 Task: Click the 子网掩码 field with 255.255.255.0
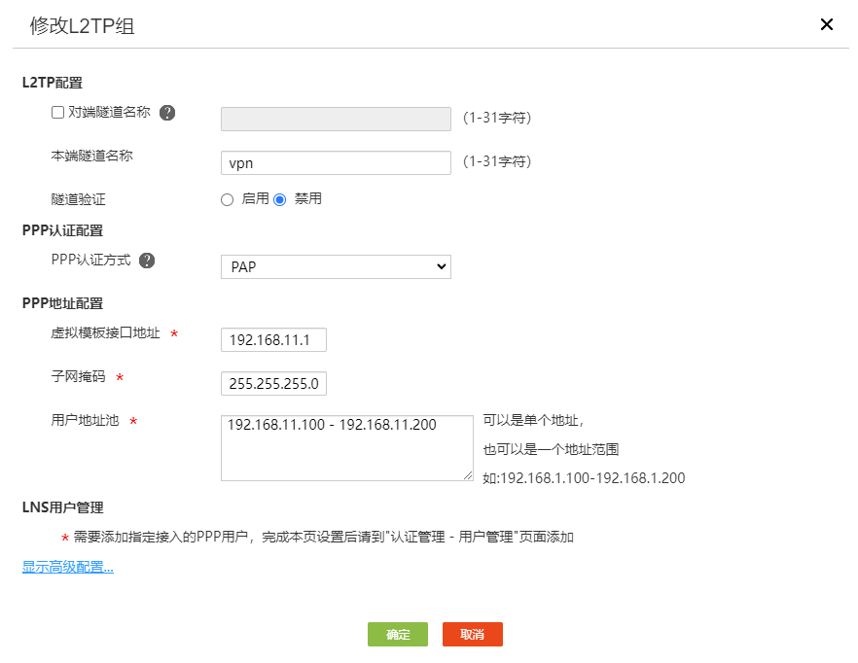click(x=273, y=384)
